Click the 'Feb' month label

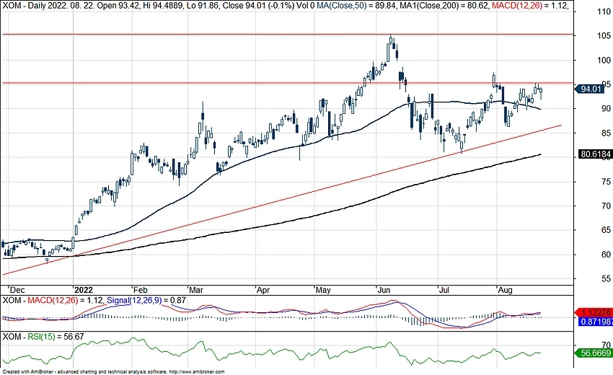141,290
